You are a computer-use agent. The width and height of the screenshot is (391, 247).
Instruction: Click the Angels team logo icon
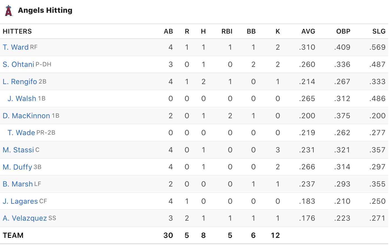pyautogui.click(x=9, y=11)
